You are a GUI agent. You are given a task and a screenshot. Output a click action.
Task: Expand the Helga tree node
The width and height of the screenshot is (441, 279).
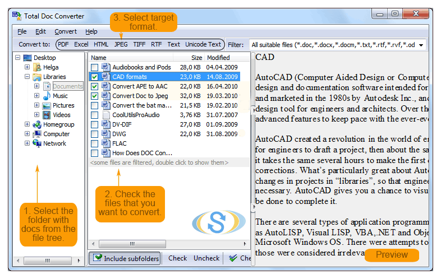tap(27, 67)
